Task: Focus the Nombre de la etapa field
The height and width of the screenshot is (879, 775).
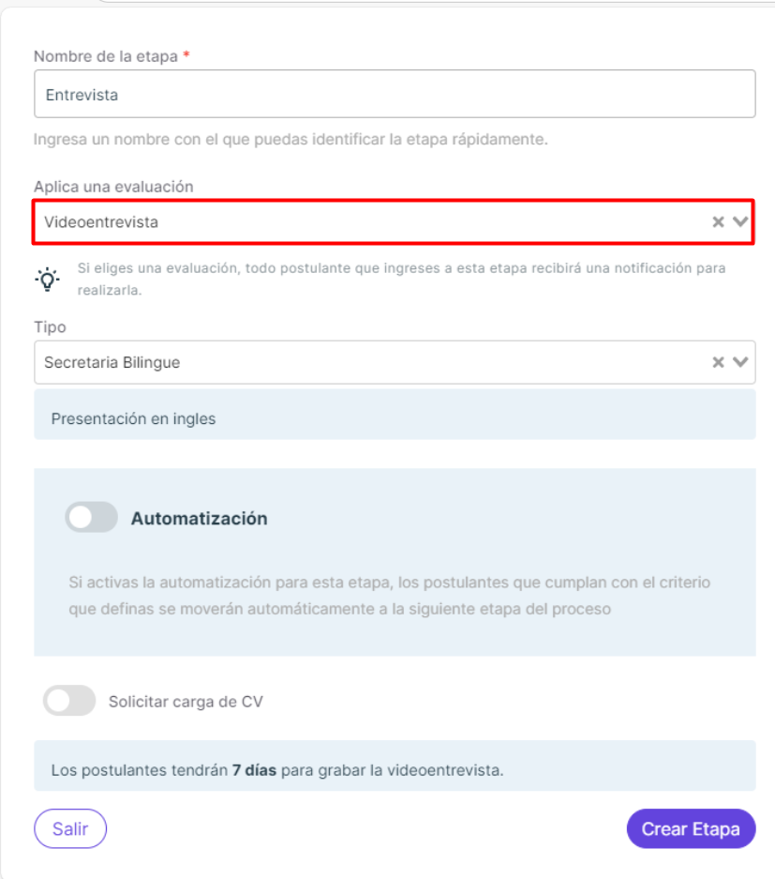Action: click(395, 94)
